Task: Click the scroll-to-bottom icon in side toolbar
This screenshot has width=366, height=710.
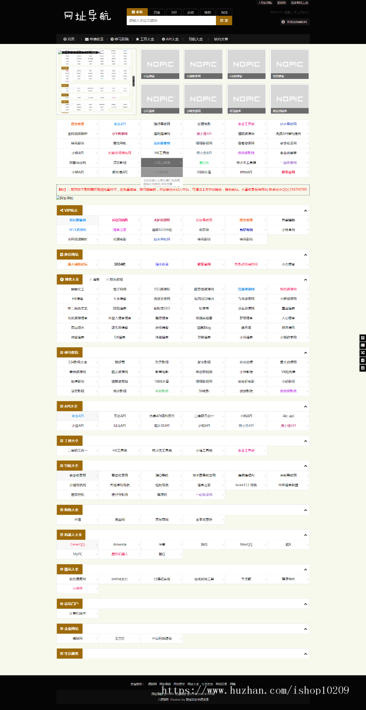Action: 362,368
